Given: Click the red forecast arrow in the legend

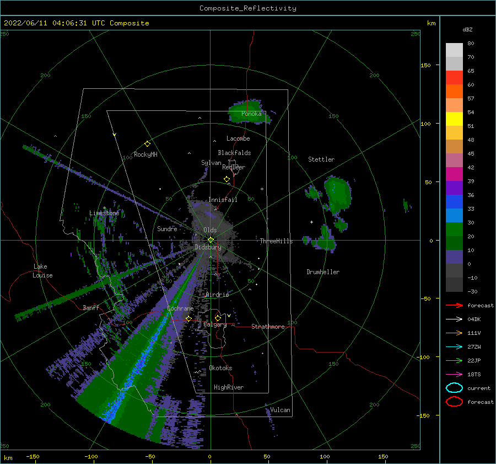Looking at the screenshot, I should tap(454, 305).
